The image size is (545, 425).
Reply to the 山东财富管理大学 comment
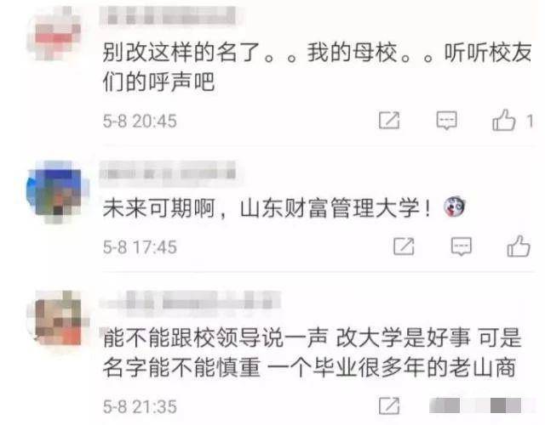(462, 246)
